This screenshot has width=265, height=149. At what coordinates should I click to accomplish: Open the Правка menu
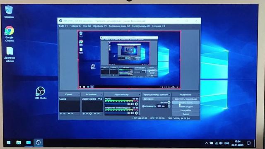pyautogui.click(x=75, y=26)
